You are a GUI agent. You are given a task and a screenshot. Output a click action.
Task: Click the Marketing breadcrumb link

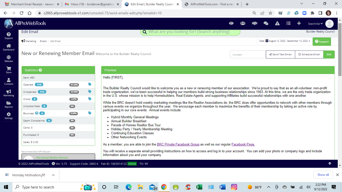31,41
